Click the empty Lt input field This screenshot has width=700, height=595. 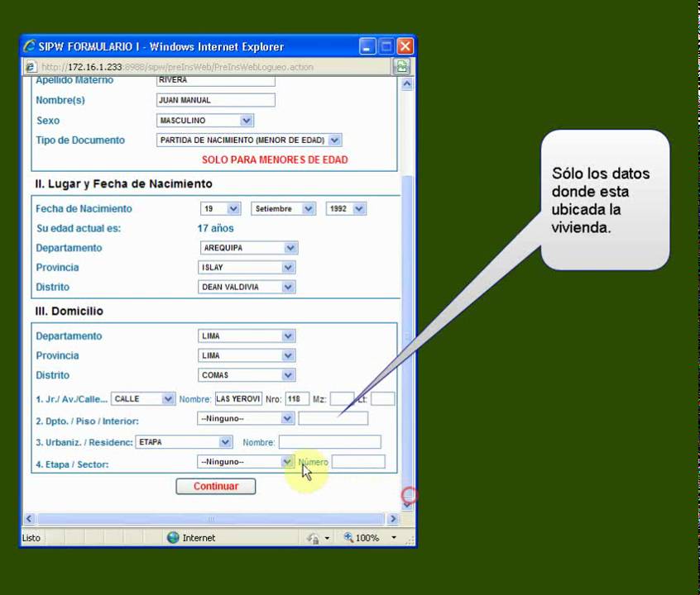click(x=382, y=399)
